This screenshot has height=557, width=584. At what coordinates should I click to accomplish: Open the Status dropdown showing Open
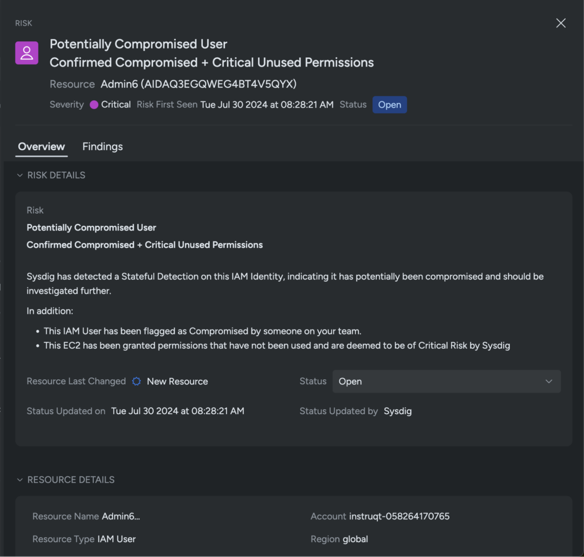(x=439, y=381)
